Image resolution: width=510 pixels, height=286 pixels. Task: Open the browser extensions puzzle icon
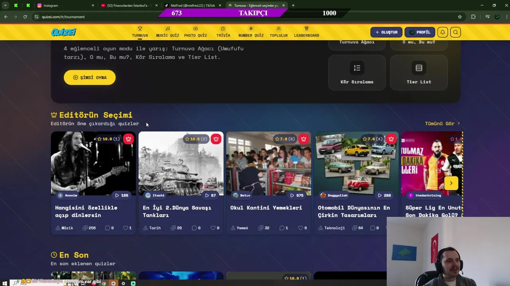[x=473, y=17]
